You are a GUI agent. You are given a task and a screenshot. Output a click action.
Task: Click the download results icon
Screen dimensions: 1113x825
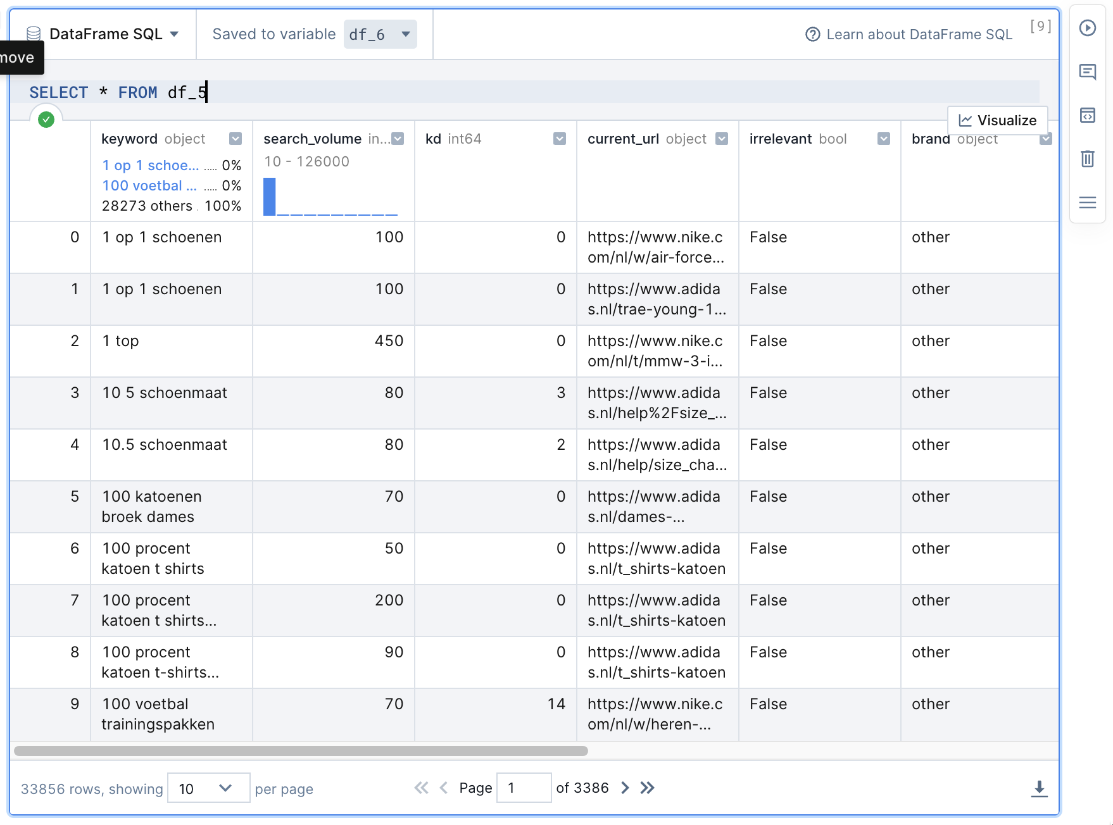click(x=1039, y=788)
